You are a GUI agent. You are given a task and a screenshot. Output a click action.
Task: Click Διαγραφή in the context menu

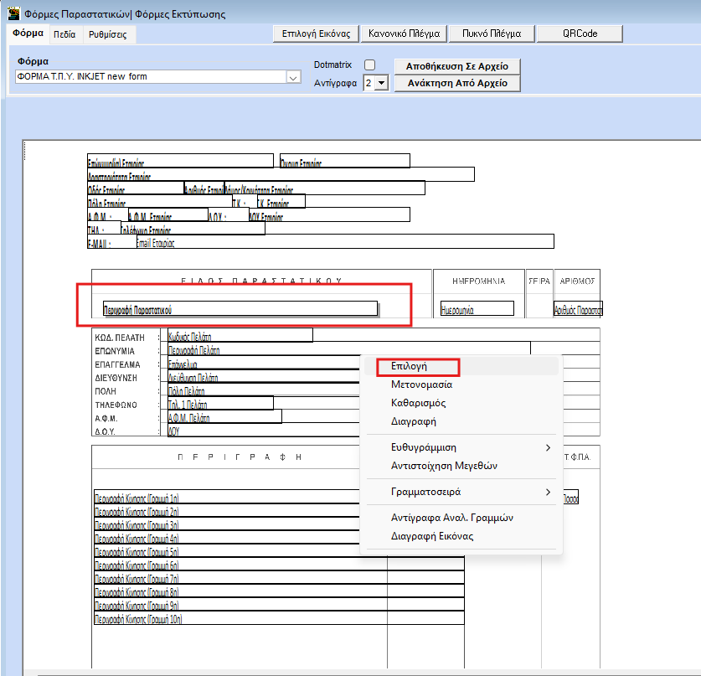(413, 421)
